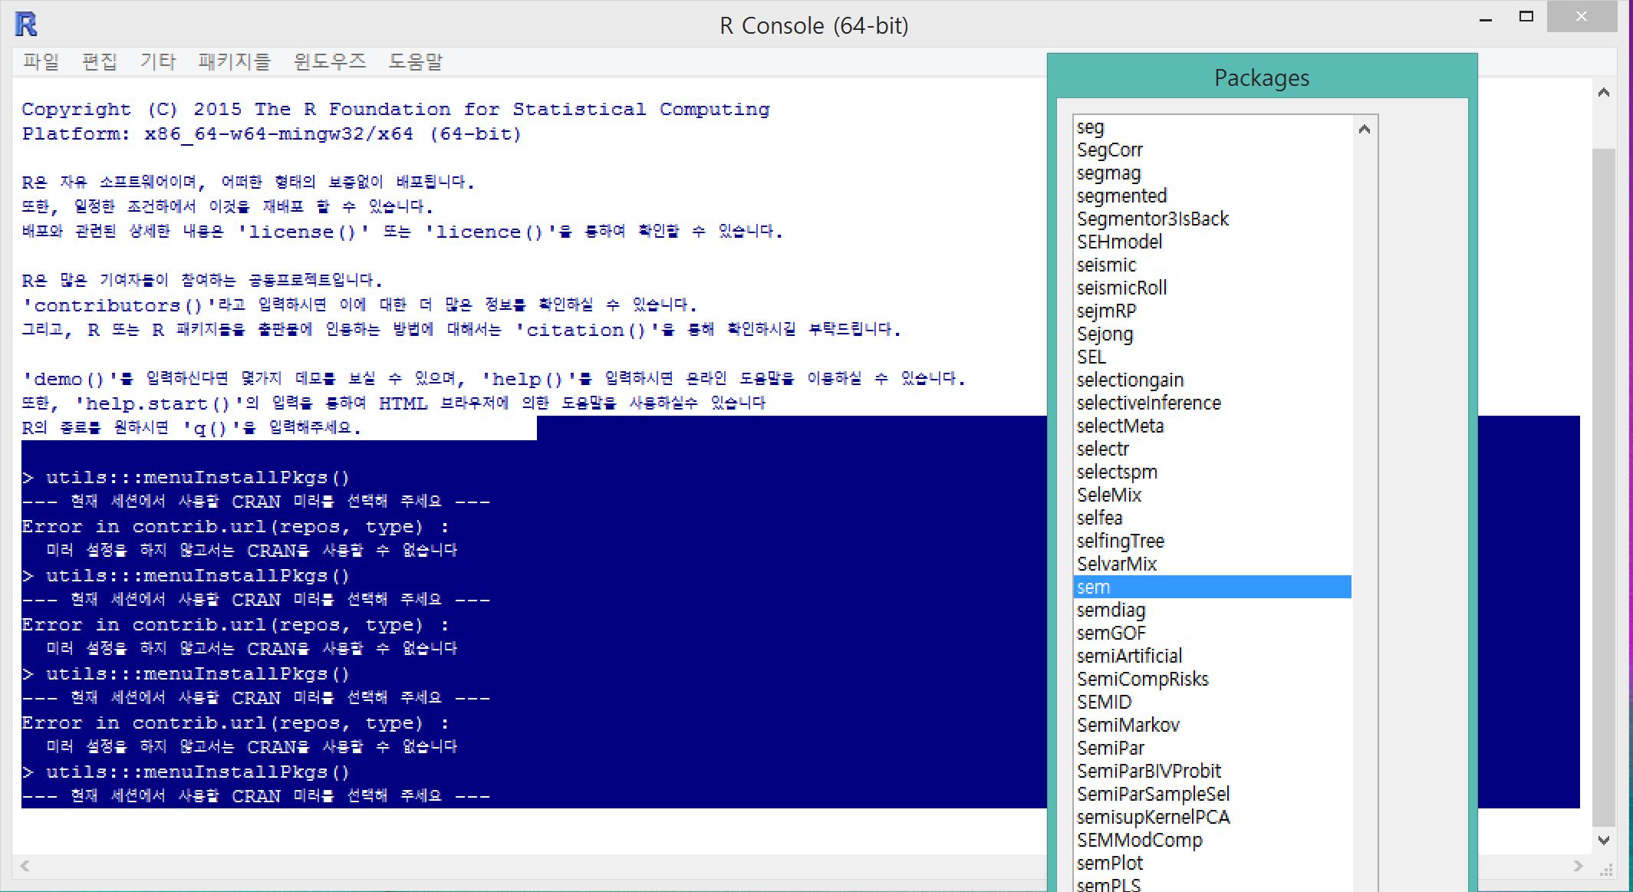
Task: Select package 'selectspm'
Action: [1212, 472]
